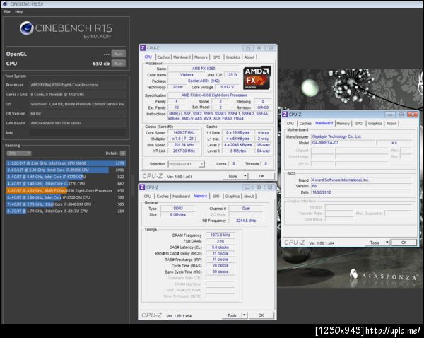
Task: Switch to About tab in Memory CPU-Z window
Action: [249, 196]
